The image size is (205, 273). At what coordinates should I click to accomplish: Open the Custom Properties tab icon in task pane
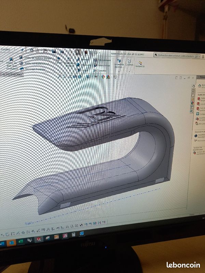(192, 107)
